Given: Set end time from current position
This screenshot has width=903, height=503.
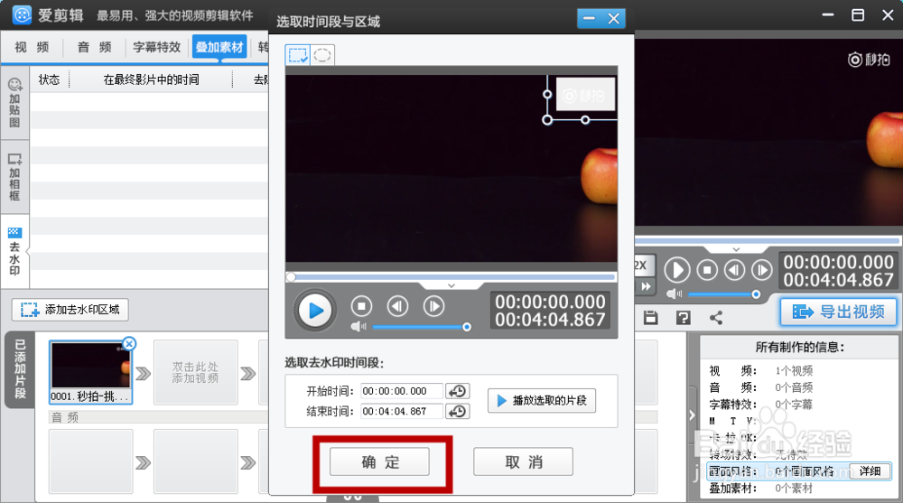Looking at the screenshot, I should (458, 412).
